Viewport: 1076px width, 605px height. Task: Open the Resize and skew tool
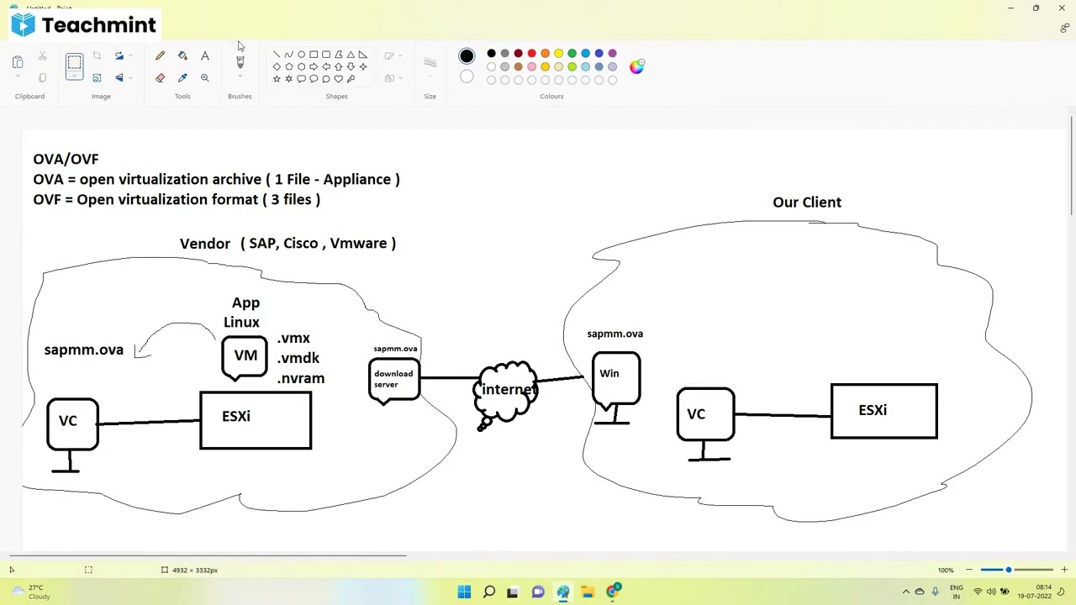[x=97, y=78]
